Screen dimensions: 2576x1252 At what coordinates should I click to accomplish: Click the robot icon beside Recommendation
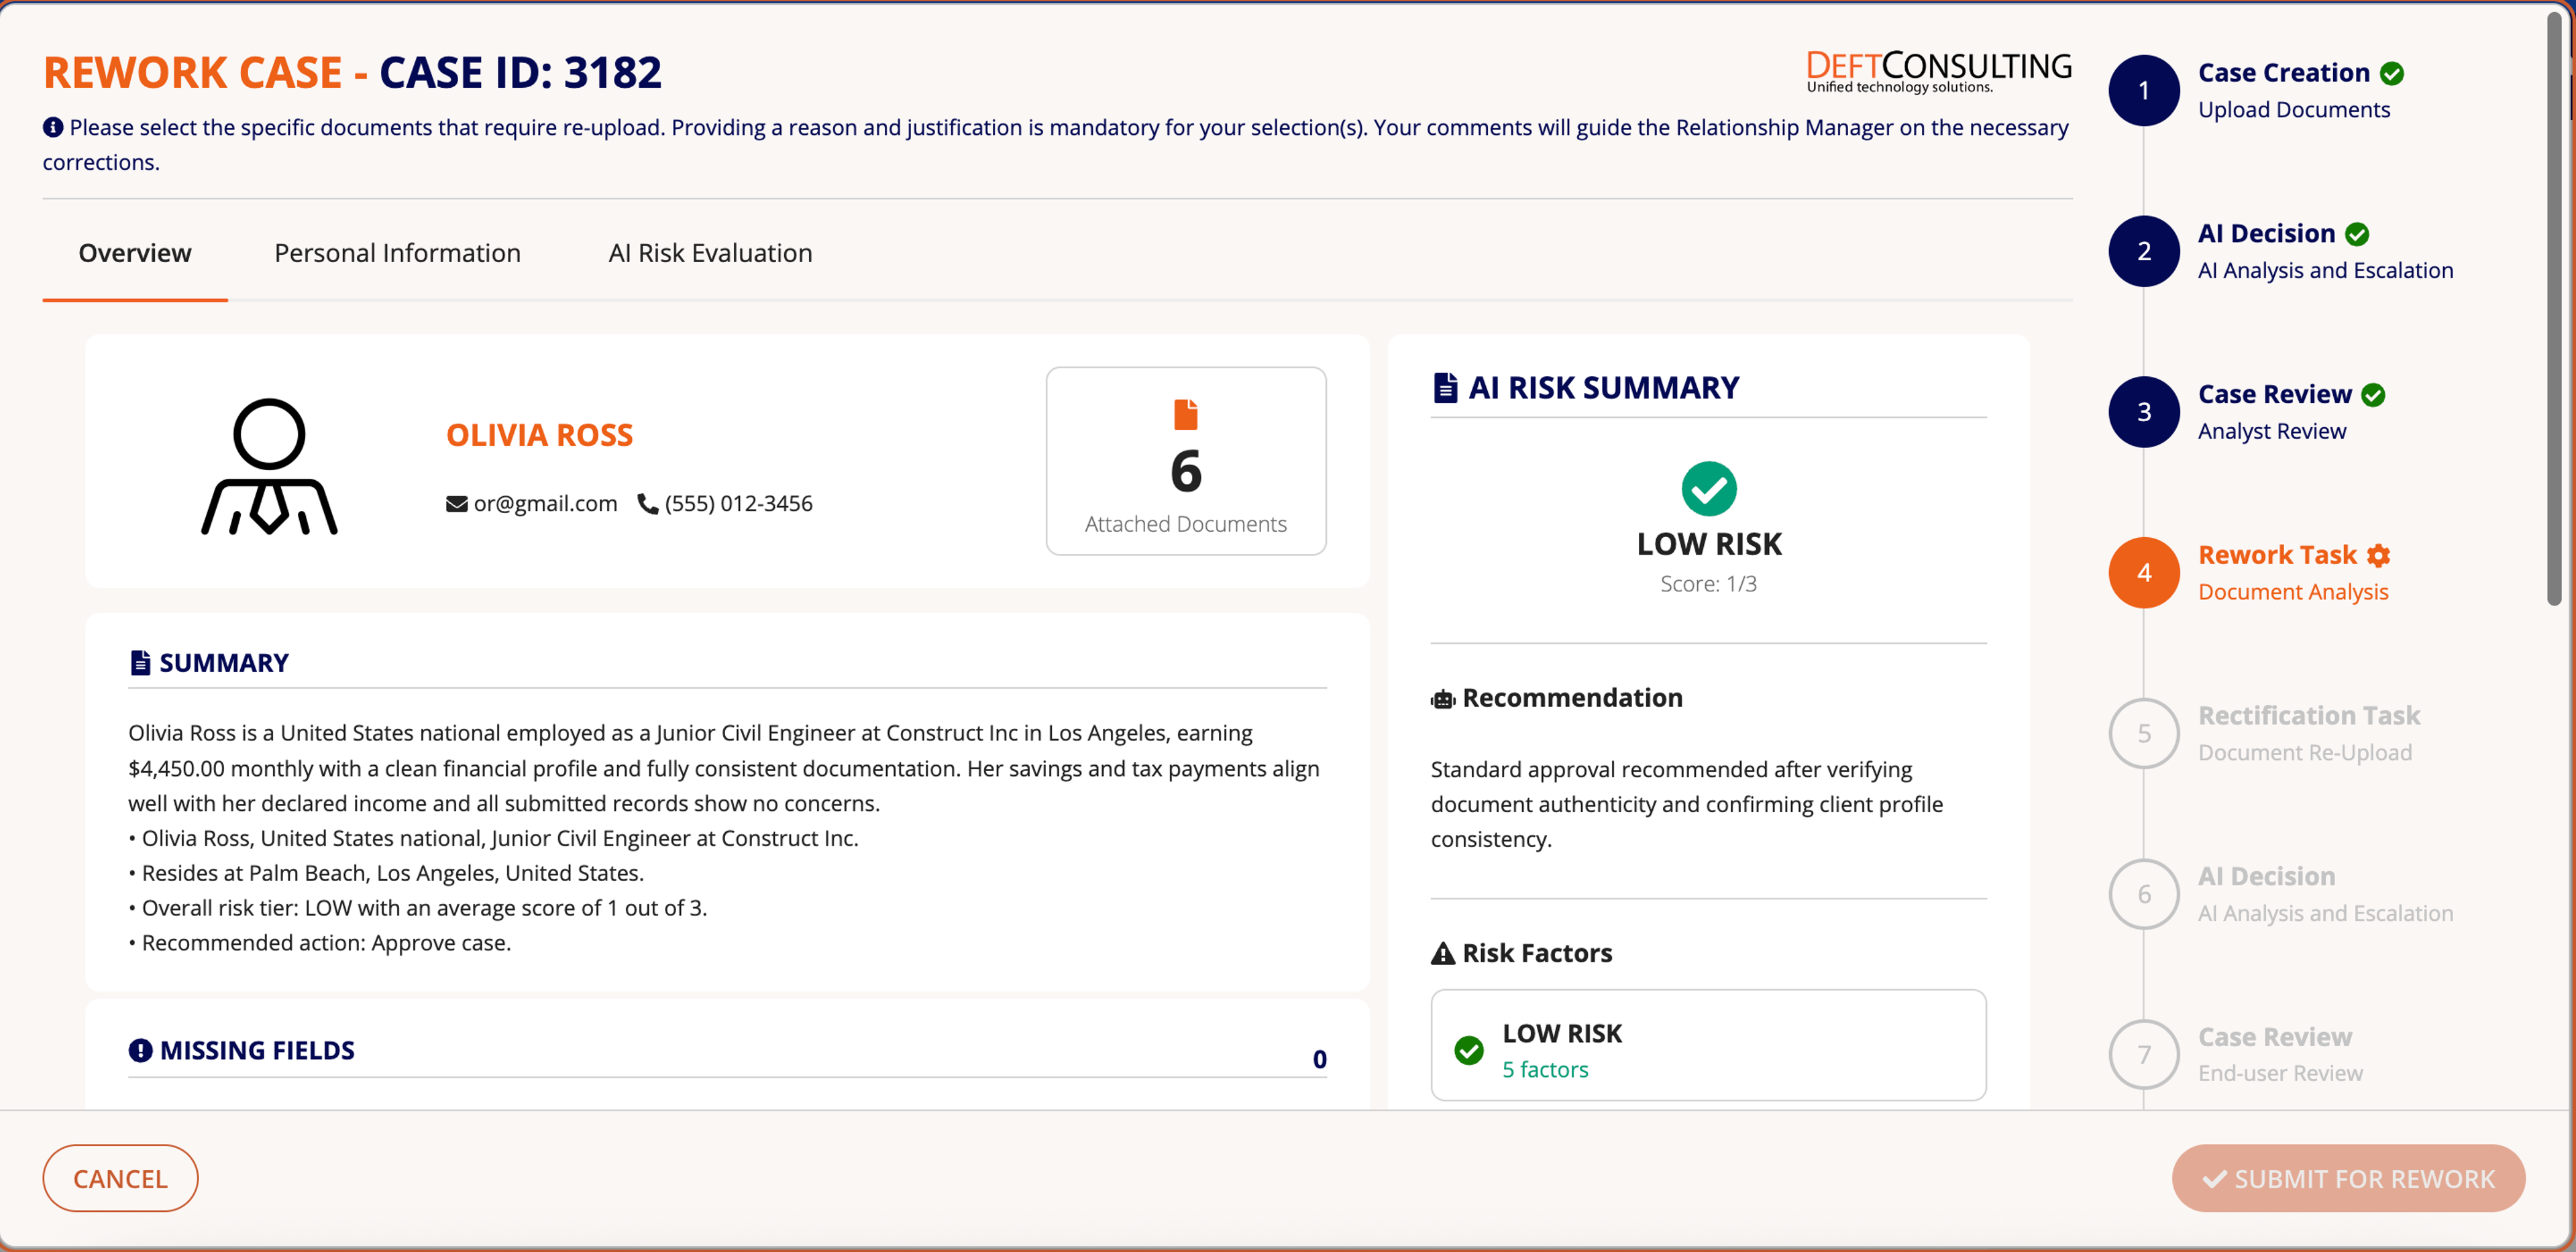click(x=1443, y=699)
